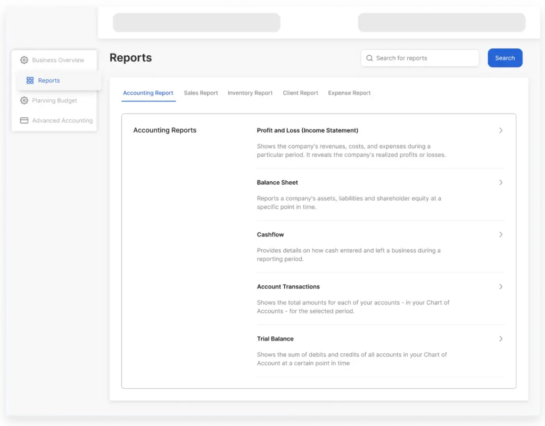Viewport: 545px width, 426px height.
Task: Open Profit and Loss (Income Statement) title
Action: click(307, 131)
